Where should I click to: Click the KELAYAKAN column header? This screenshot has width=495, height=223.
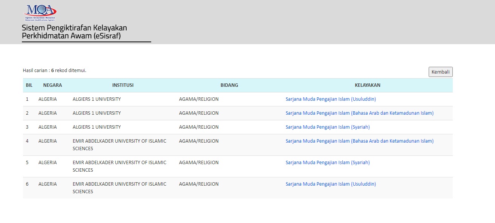[367, 85]
